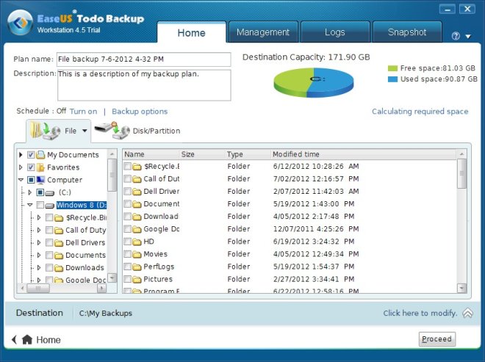Expand the (C:) drive node
Screen dimensions: 485x362
29,192
